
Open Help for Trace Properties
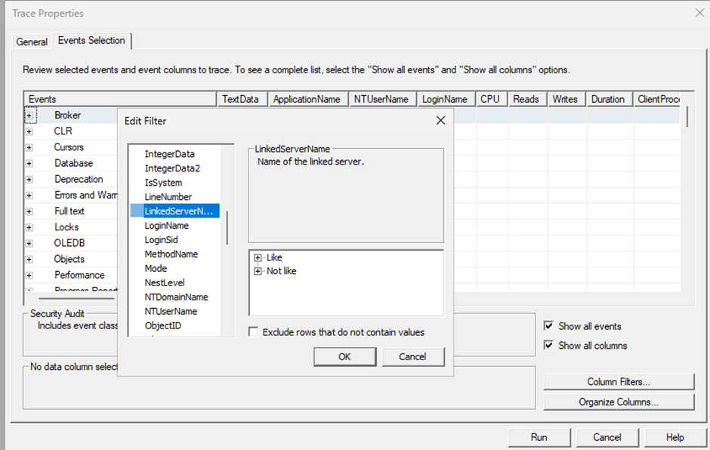point(674,437)
